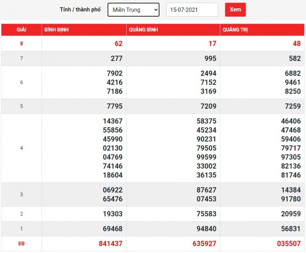Click Quảng Bình second prize 75583
Image resolution: width=306 pixels, height=253 pixels.
206,214
